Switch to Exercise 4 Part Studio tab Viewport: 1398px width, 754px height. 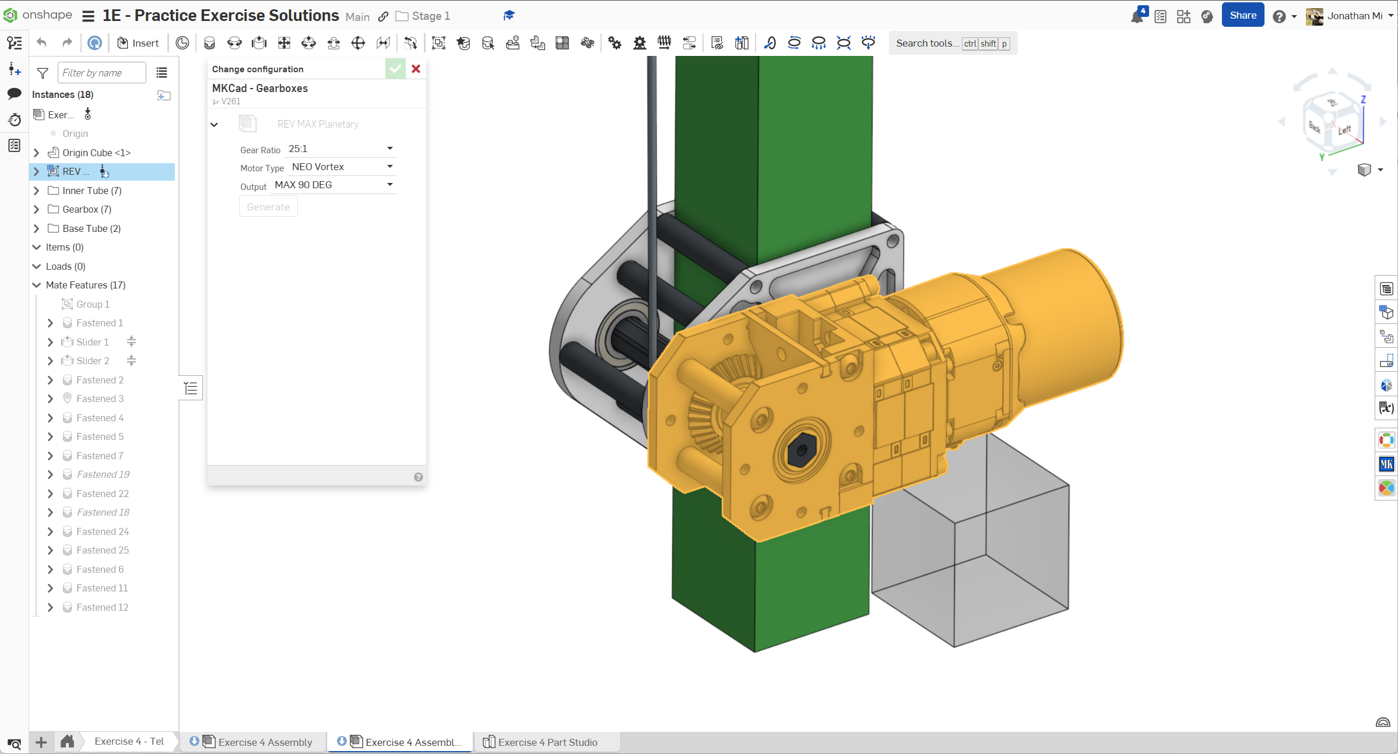point(547,742)
